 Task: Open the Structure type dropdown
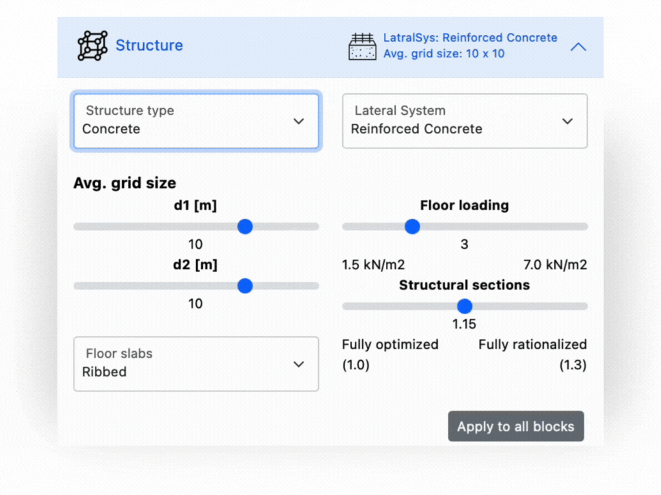pyautogui.click(x=196, y=121)
